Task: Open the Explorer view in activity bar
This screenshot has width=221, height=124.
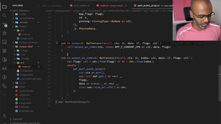Action: click(x=4, y=7)
